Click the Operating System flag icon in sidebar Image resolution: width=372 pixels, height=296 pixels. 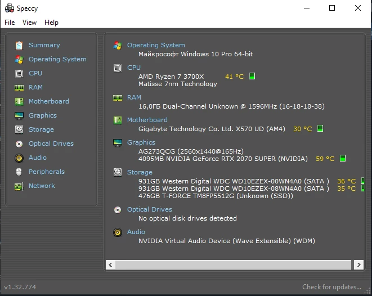tap(19, 59)
